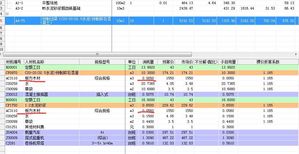
Task: Select the J30009 塔式起重机 row
Action: click(152, 138)
